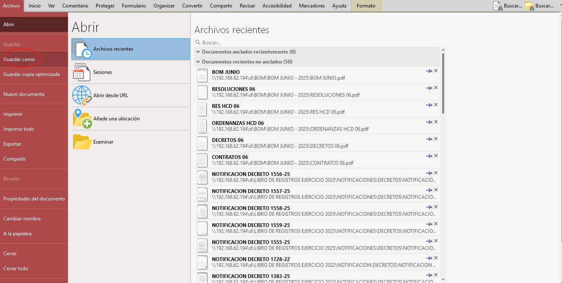Switch to the Inicio ribbon tab
Viewport: 562px width, 283px height.
(x=34, y=6)
